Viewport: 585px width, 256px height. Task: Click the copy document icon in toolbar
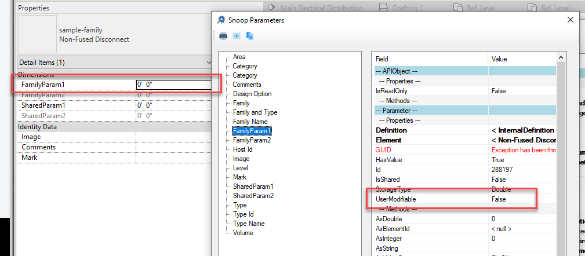(x=249, y=36)
